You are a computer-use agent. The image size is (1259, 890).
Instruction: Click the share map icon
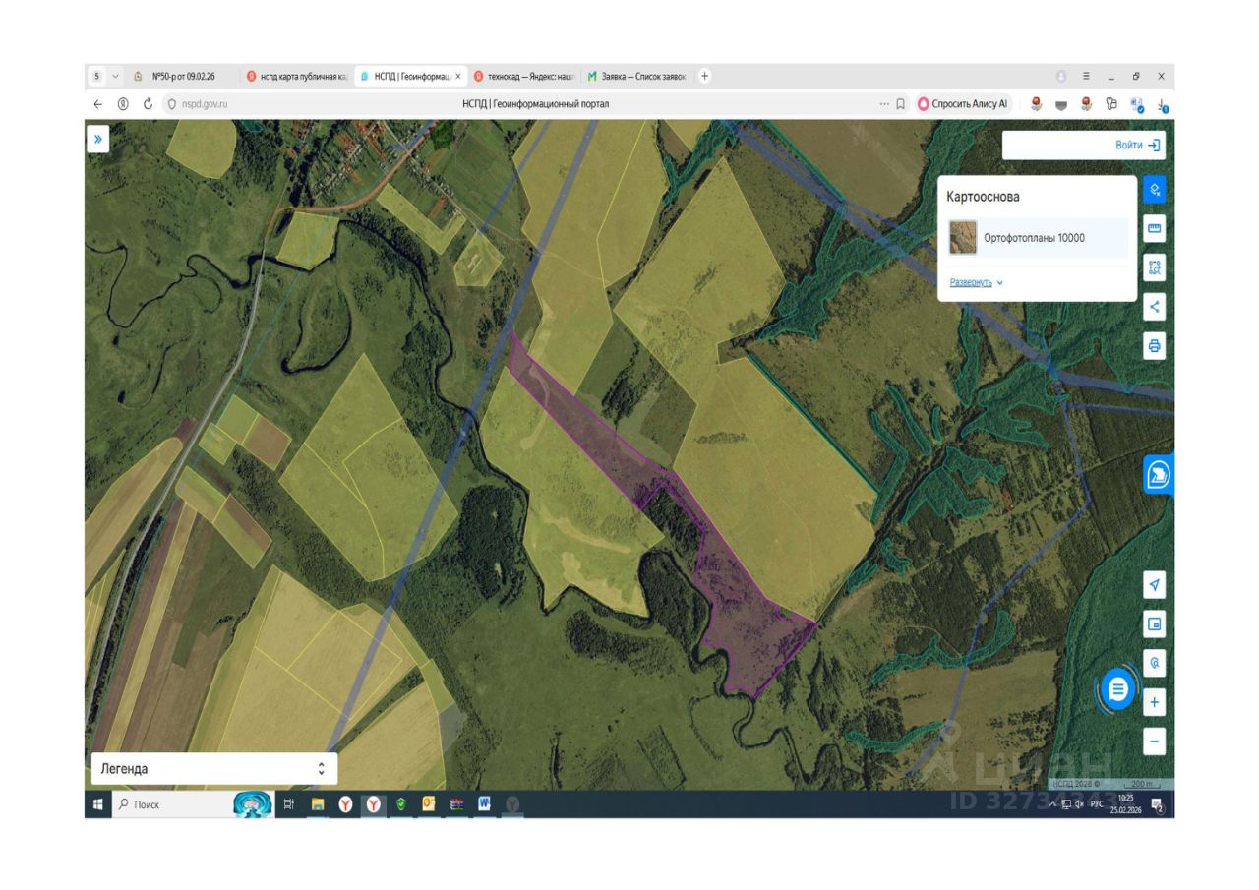1155,307
